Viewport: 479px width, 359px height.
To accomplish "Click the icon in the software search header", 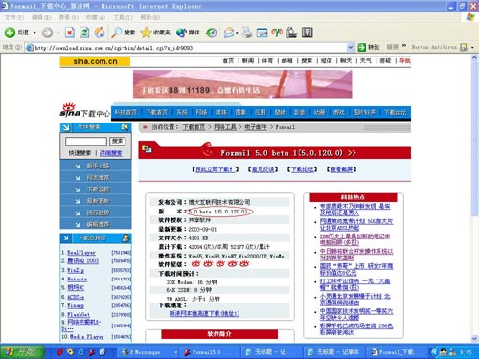I will tap(125, 127).
